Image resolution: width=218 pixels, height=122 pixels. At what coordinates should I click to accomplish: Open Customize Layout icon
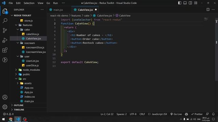coord(196,3)
